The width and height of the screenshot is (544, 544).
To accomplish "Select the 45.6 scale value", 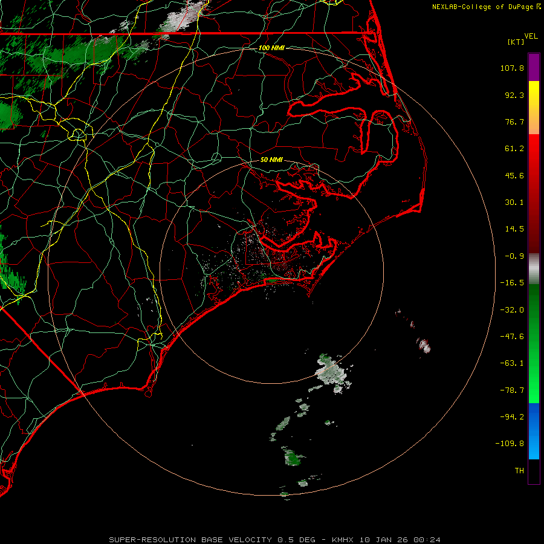I will tap(514, 175).
